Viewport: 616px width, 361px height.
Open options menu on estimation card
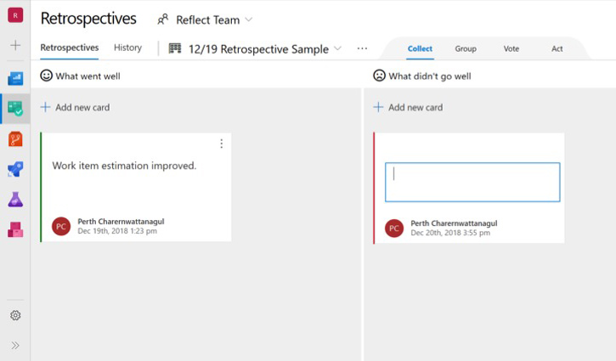(x=222, y=144)
